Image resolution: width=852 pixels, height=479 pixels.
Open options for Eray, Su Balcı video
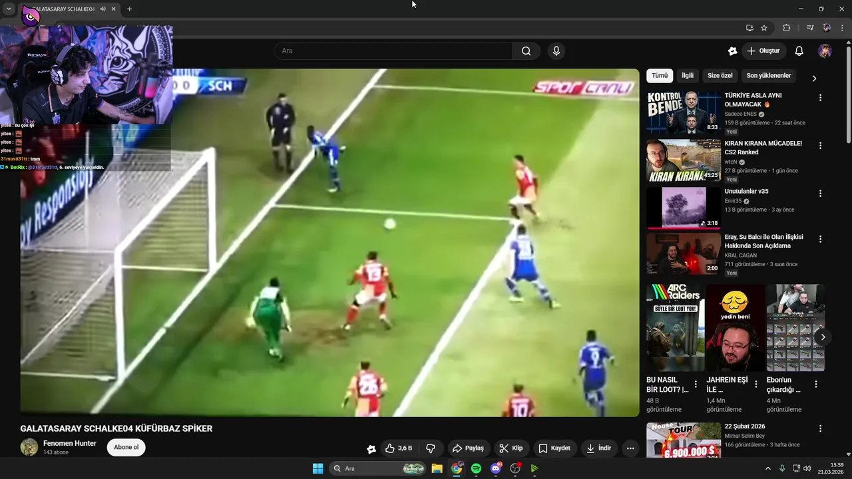tap(820, 239)
